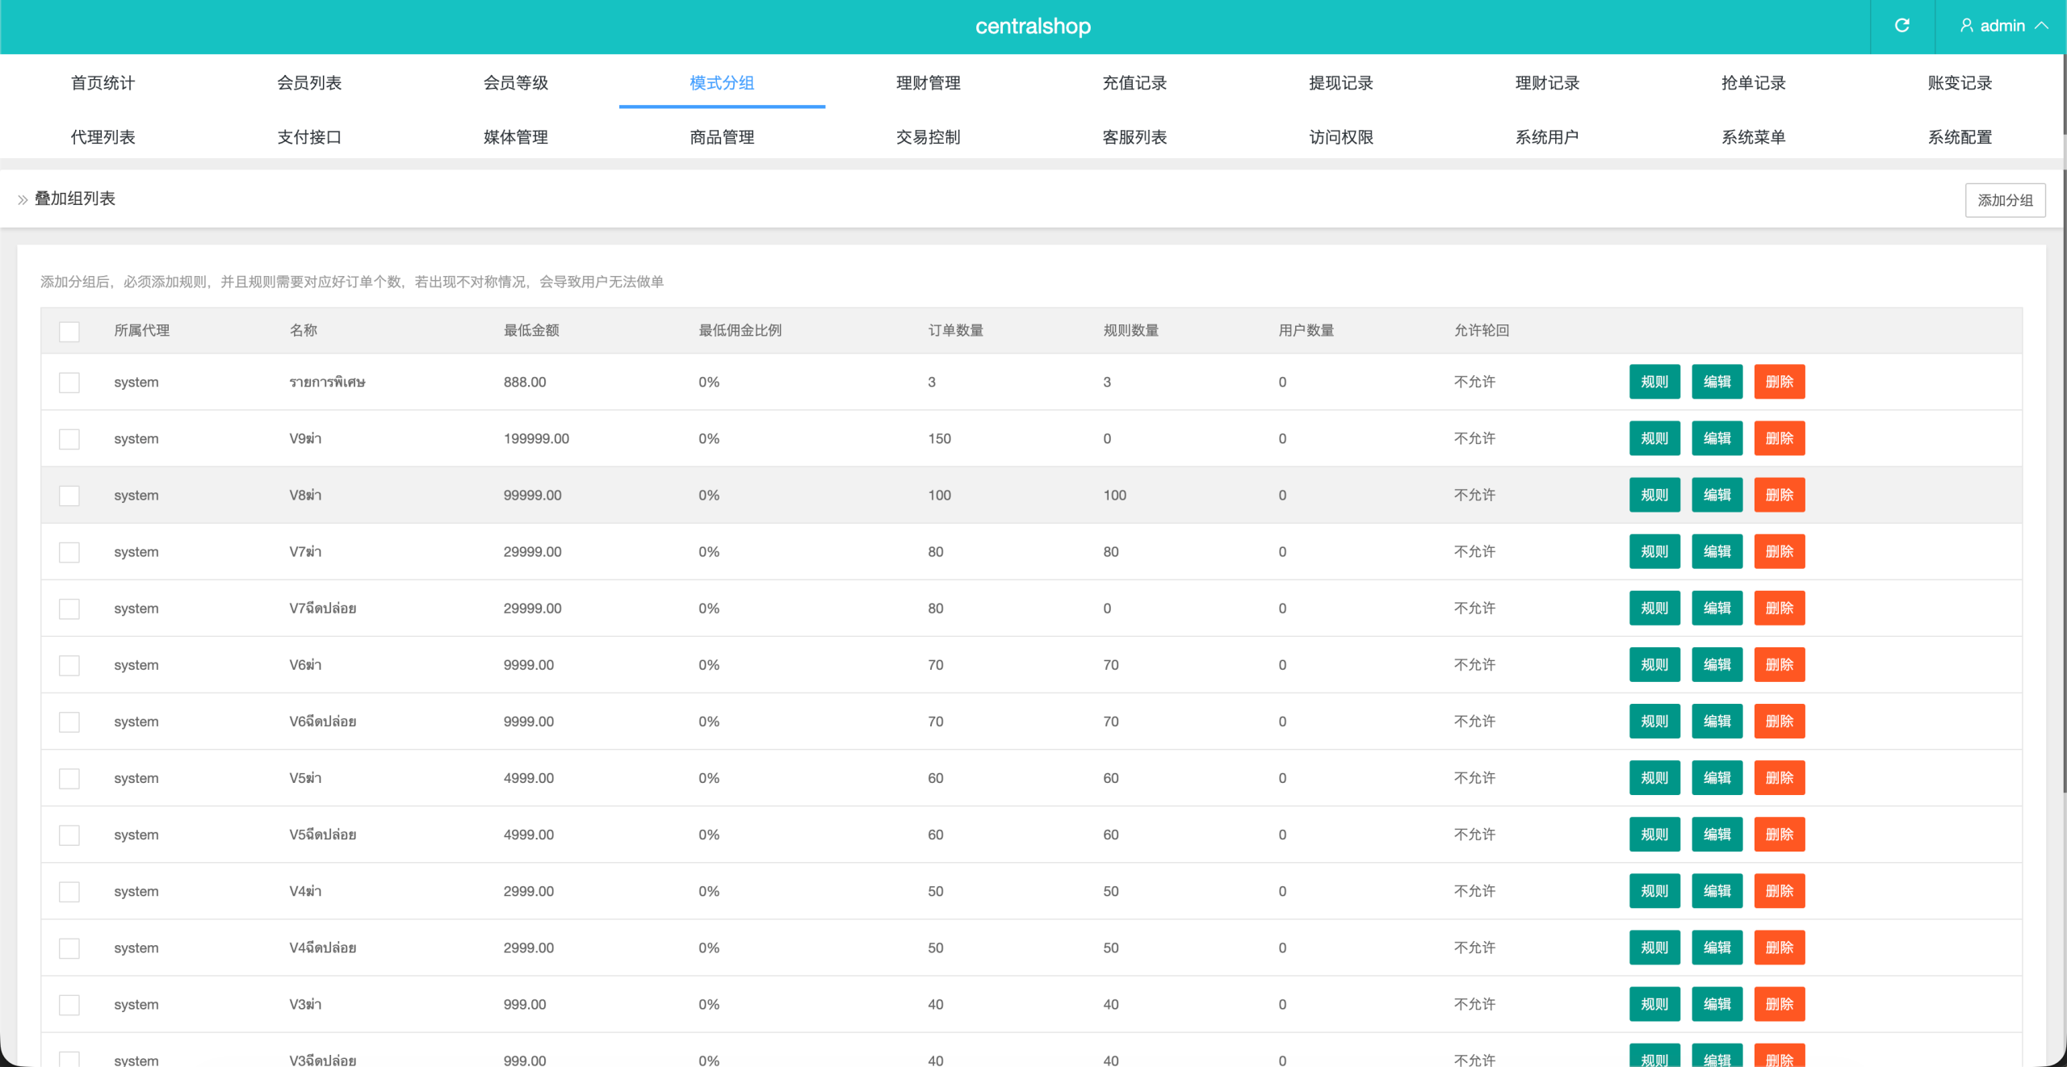Check the checkbox for V9ฆ่า row

[x=69, y=439]
